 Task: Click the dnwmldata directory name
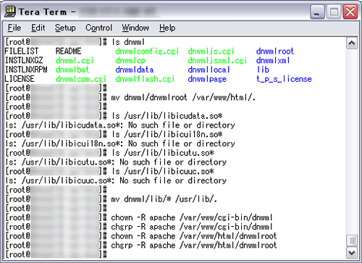[x=135, y=70]
